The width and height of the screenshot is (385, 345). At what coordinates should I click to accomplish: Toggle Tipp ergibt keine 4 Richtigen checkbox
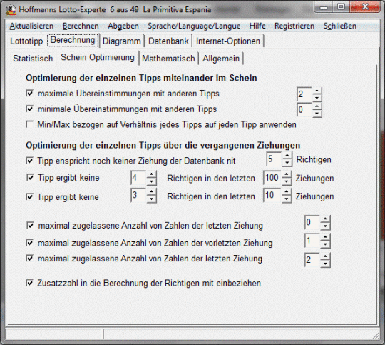tap(30, 177)
